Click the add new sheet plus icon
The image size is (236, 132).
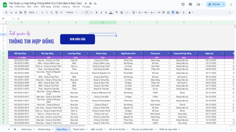click(10, 129)
